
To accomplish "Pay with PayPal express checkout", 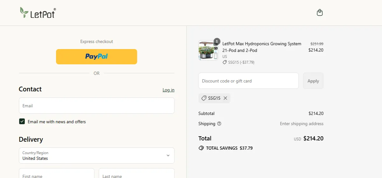I will coord(96,57).
